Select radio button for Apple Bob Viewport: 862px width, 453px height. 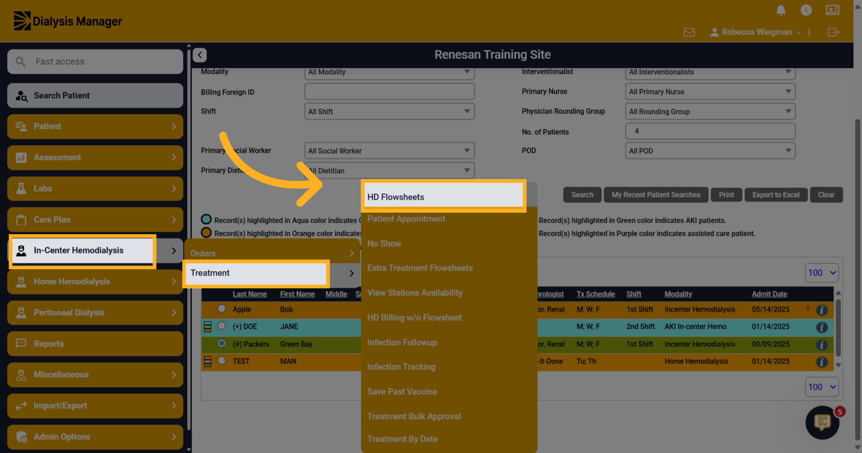(x=222, y=309)
